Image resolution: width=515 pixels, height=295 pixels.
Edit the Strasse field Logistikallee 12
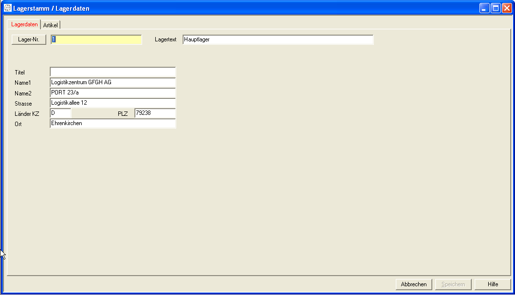coord(112,103)
